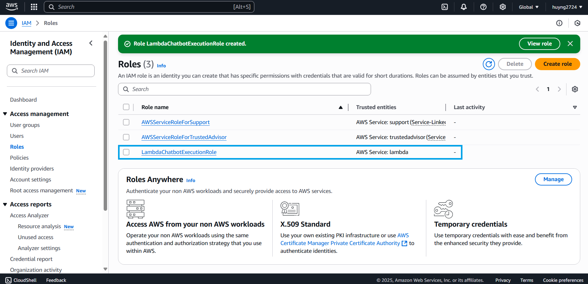Go to previous page of roles
Screen dimensions: 588x284
click(x=537, y=89)
